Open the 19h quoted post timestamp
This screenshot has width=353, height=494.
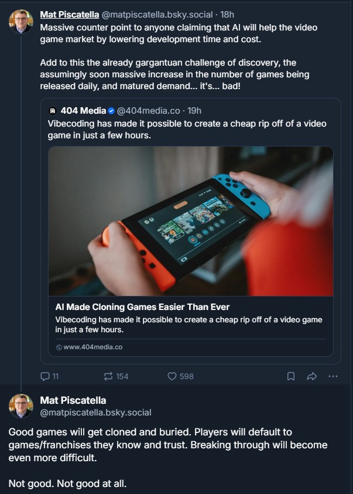tap(194, 111)
